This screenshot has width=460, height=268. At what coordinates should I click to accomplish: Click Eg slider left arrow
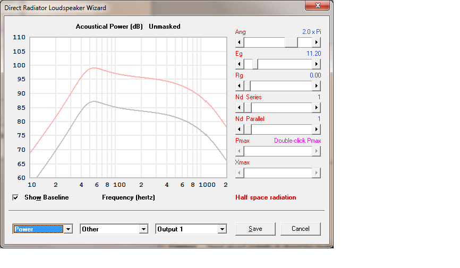pyautogui.click(x=240, y=64)
